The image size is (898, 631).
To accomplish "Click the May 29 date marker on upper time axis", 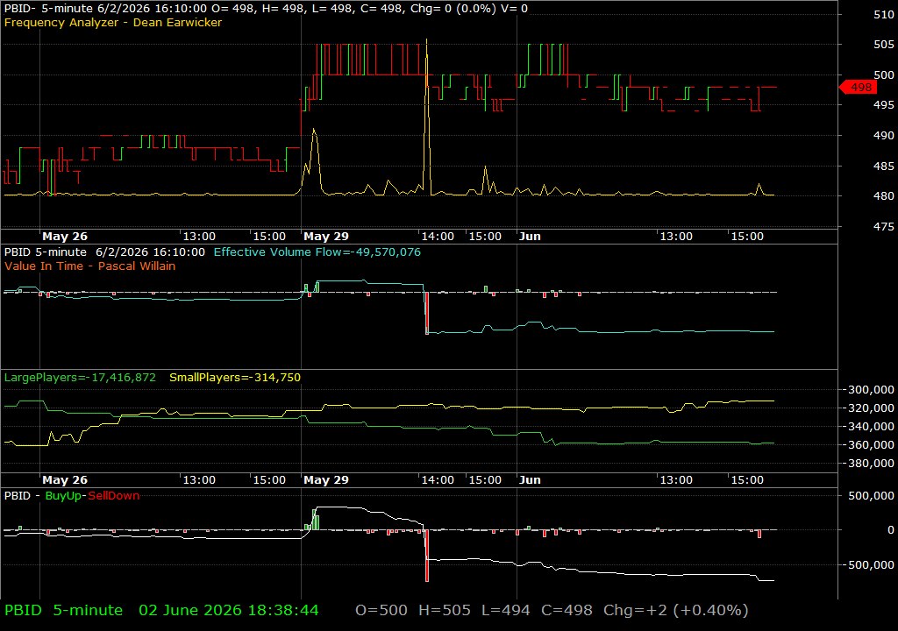I will point(326,237).
